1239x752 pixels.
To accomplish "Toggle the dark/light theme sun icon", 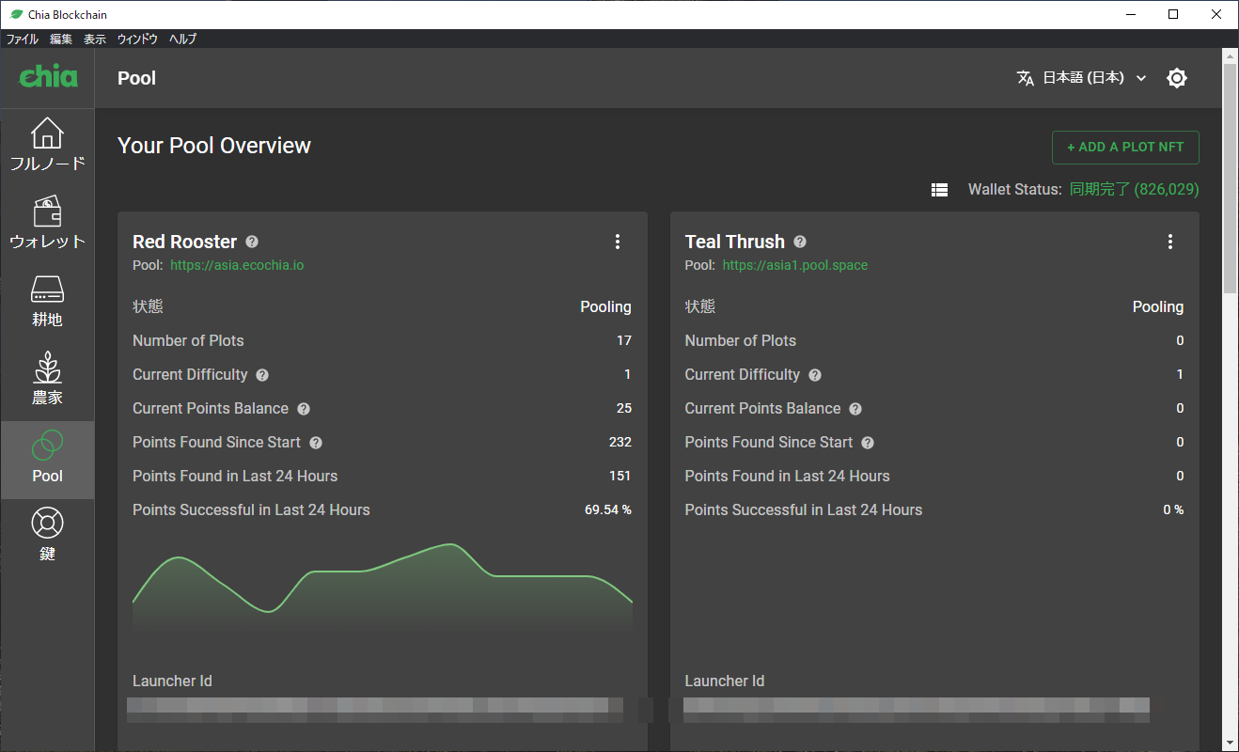I will pyautogui.click(x=1177, y=78).
